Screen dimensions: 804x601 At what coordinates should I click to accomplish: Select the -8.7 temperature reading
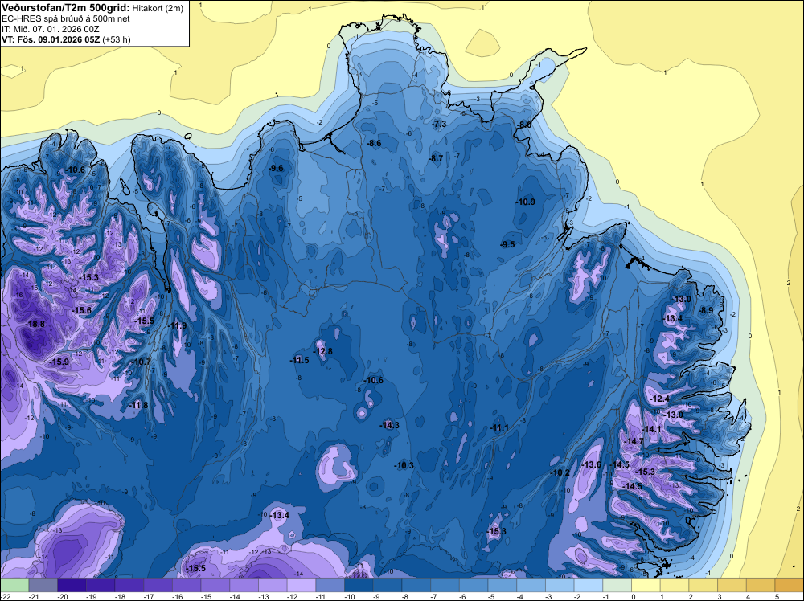pos(436,159)
